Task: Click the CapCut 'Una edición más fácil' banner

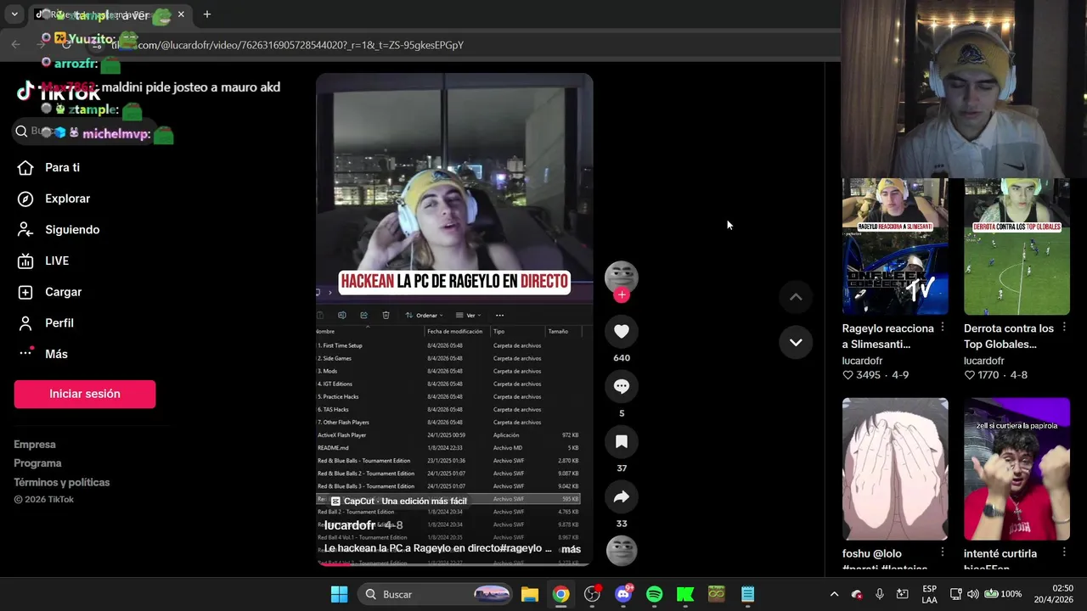Action: (x=399, y=502)
